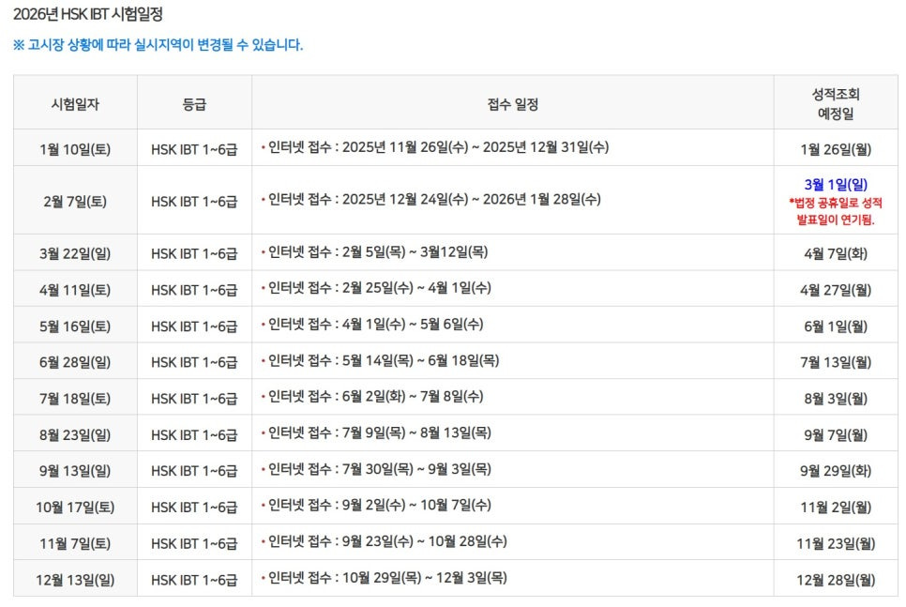The image size is (906, 607).
Task: Select exam date cell '6월 28일(일)'
Action: click(x=75, y=362)
